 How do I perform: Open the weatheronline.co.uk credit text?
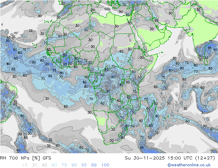coord(189,165)
